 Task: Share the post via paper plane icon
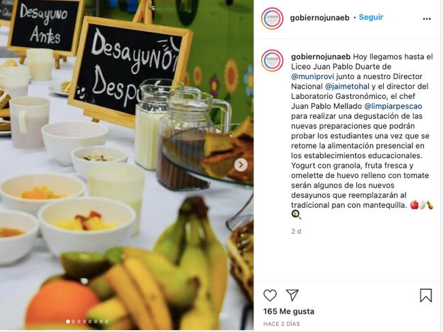point(292,295)
